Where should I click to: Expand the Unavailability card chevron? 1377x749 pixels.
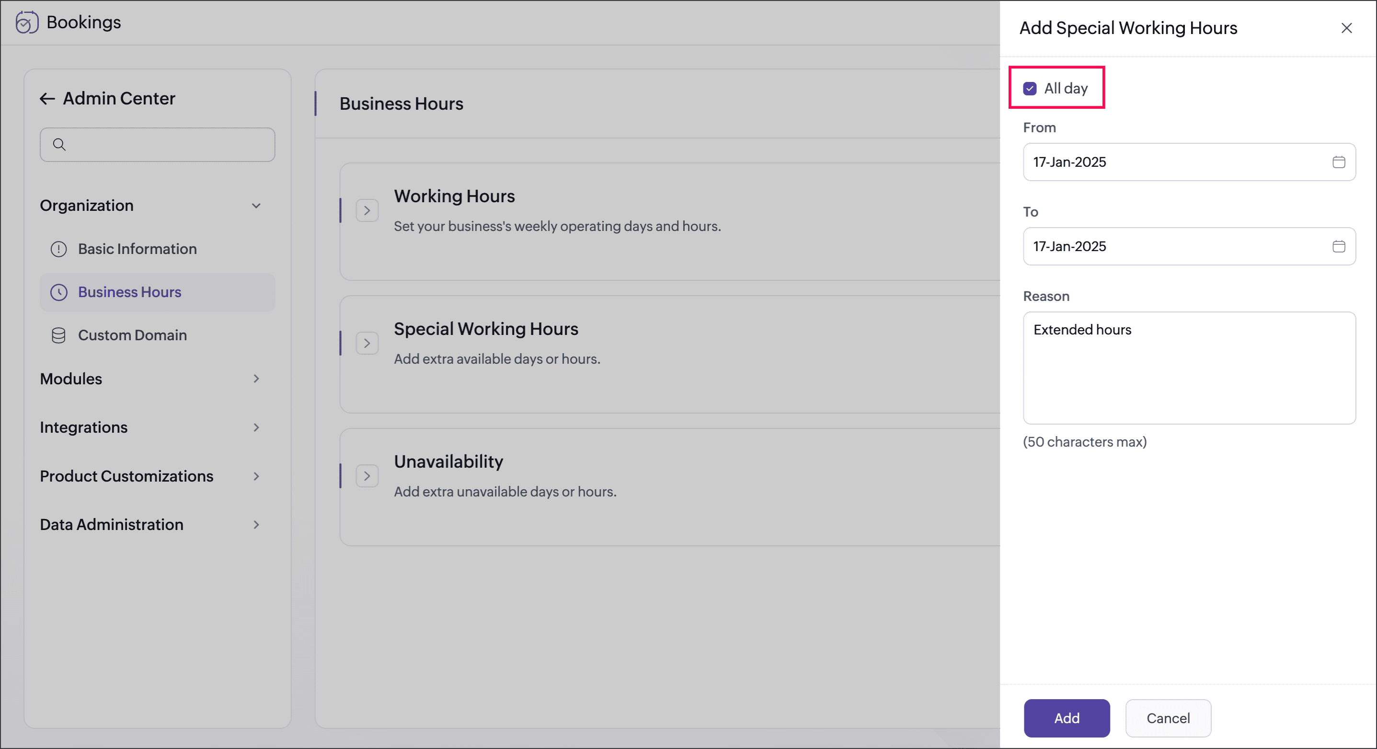[x=367, y=476]
